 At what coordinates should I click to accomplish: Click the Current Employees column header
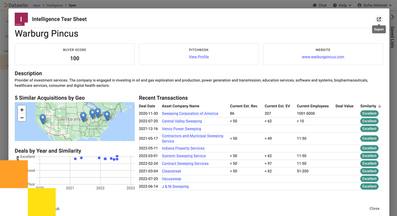point(313,106)
